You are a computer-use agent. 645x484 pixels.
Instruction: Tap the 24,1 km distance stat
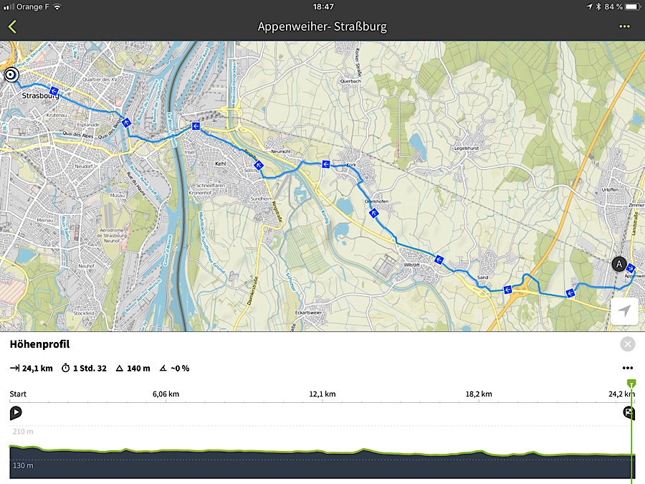click(31, 369)
